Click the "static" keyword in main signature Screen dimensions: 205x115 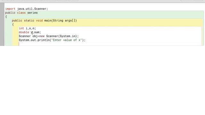tap(29, 20)
